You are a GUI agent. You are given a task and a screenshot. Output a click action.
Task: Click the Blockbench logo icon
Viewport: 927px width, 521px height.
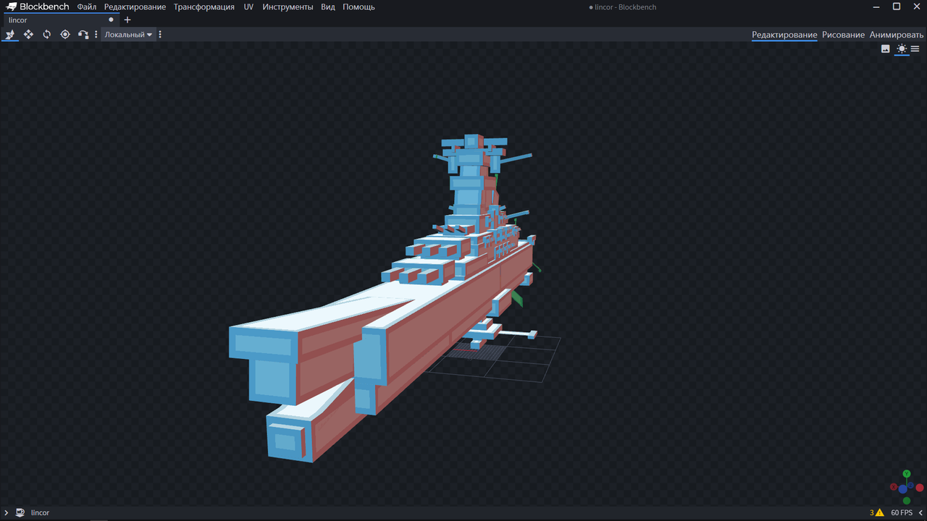[x=11, y=7]
